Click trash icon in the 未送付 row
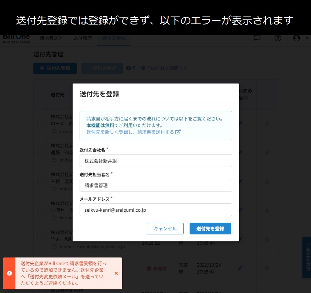Viewport: 311px width, 293px height. click(267, 268)
